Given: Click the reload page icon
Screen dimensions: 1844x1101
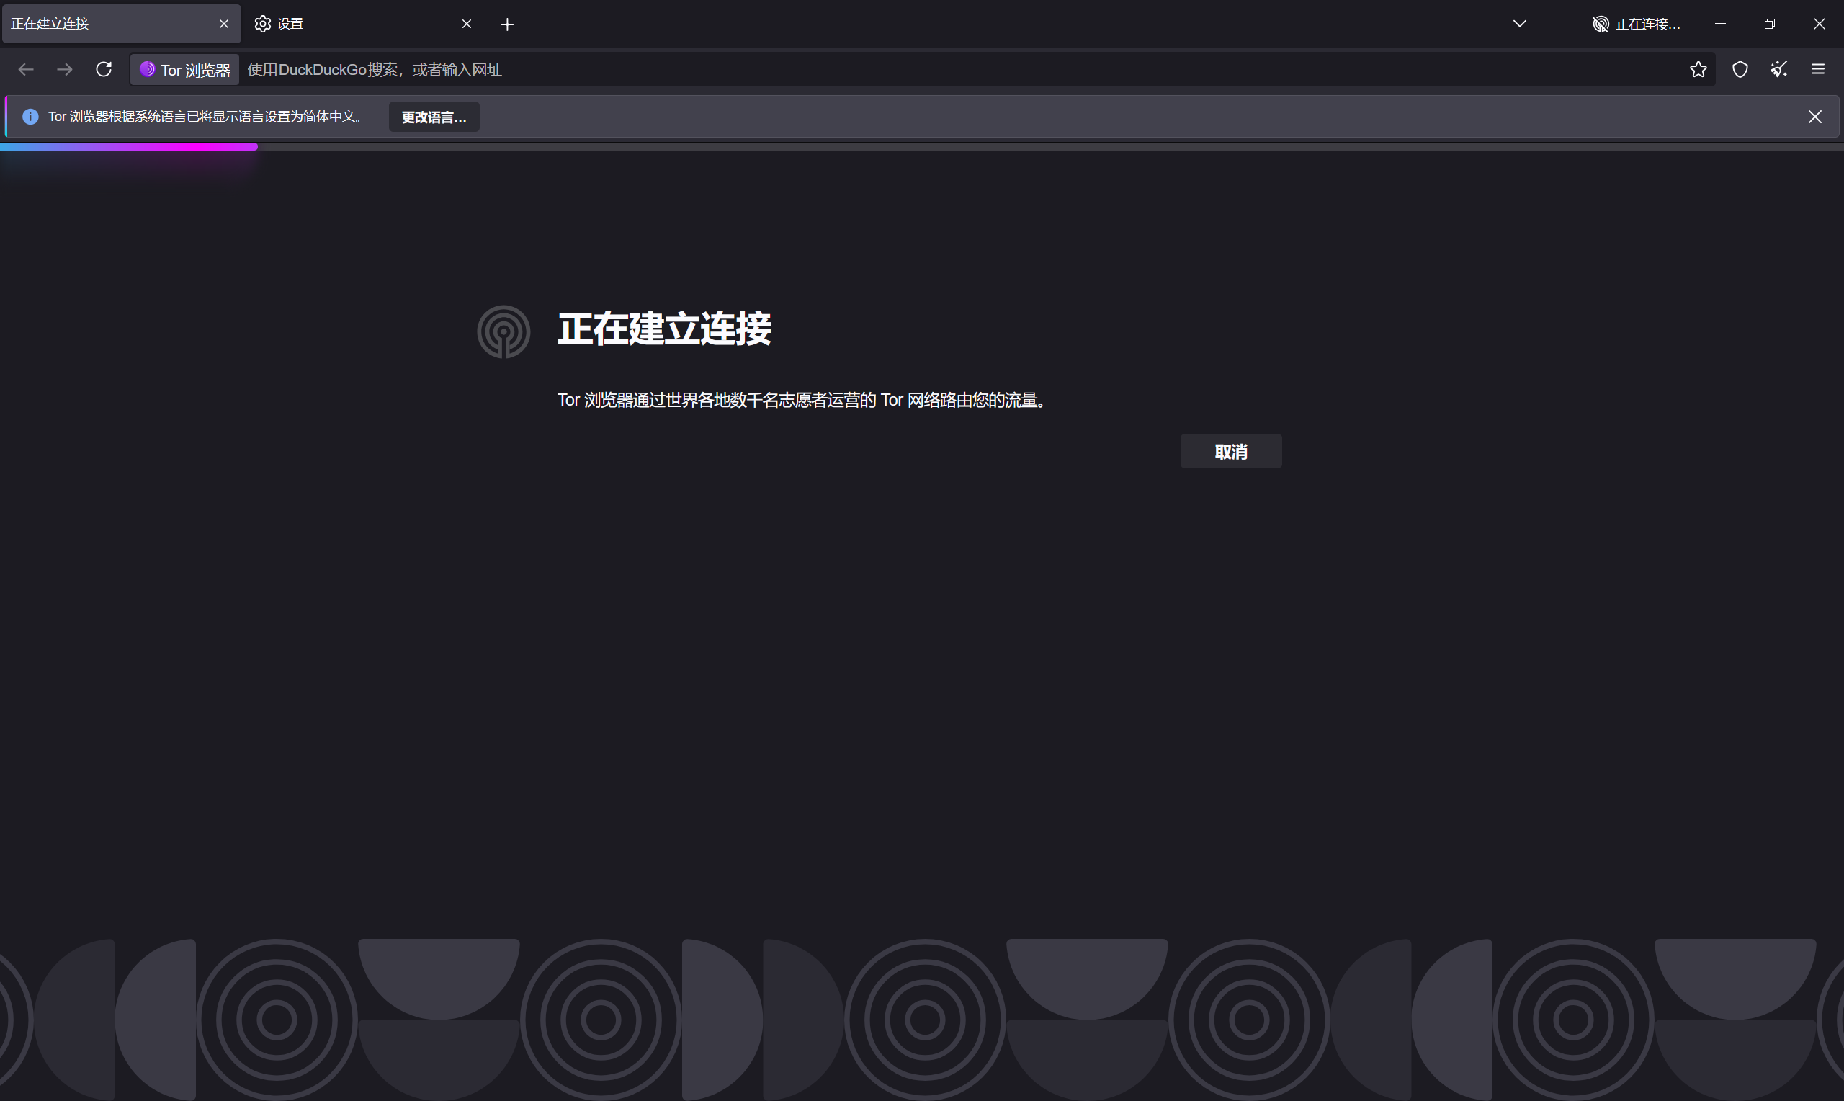Looking at the screenshot, I should click(104, 69).
